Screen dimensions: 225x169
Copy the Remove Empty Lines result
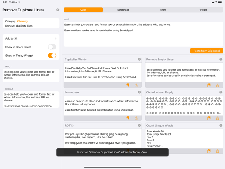click(x=209, y=85)
